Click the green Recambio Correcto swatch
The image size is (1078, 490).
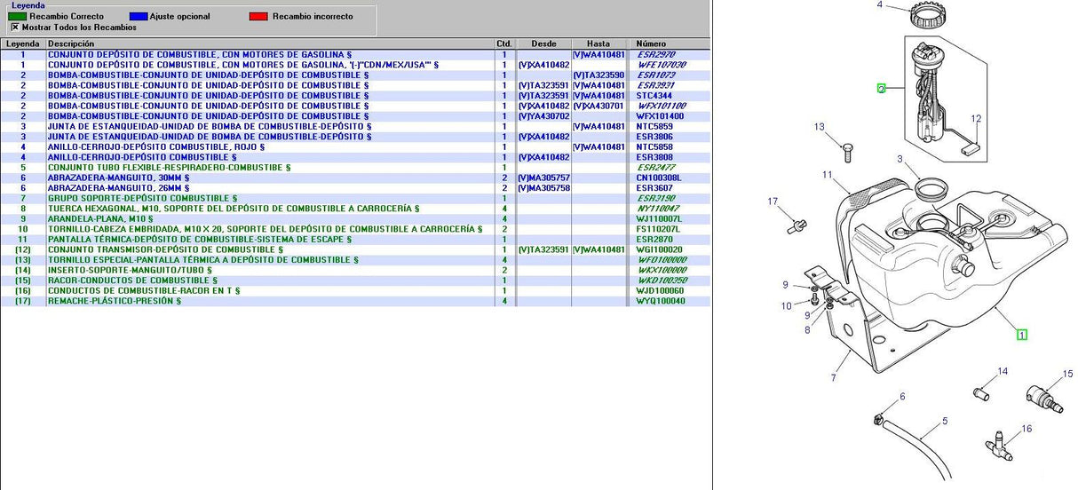click(17, 16)
